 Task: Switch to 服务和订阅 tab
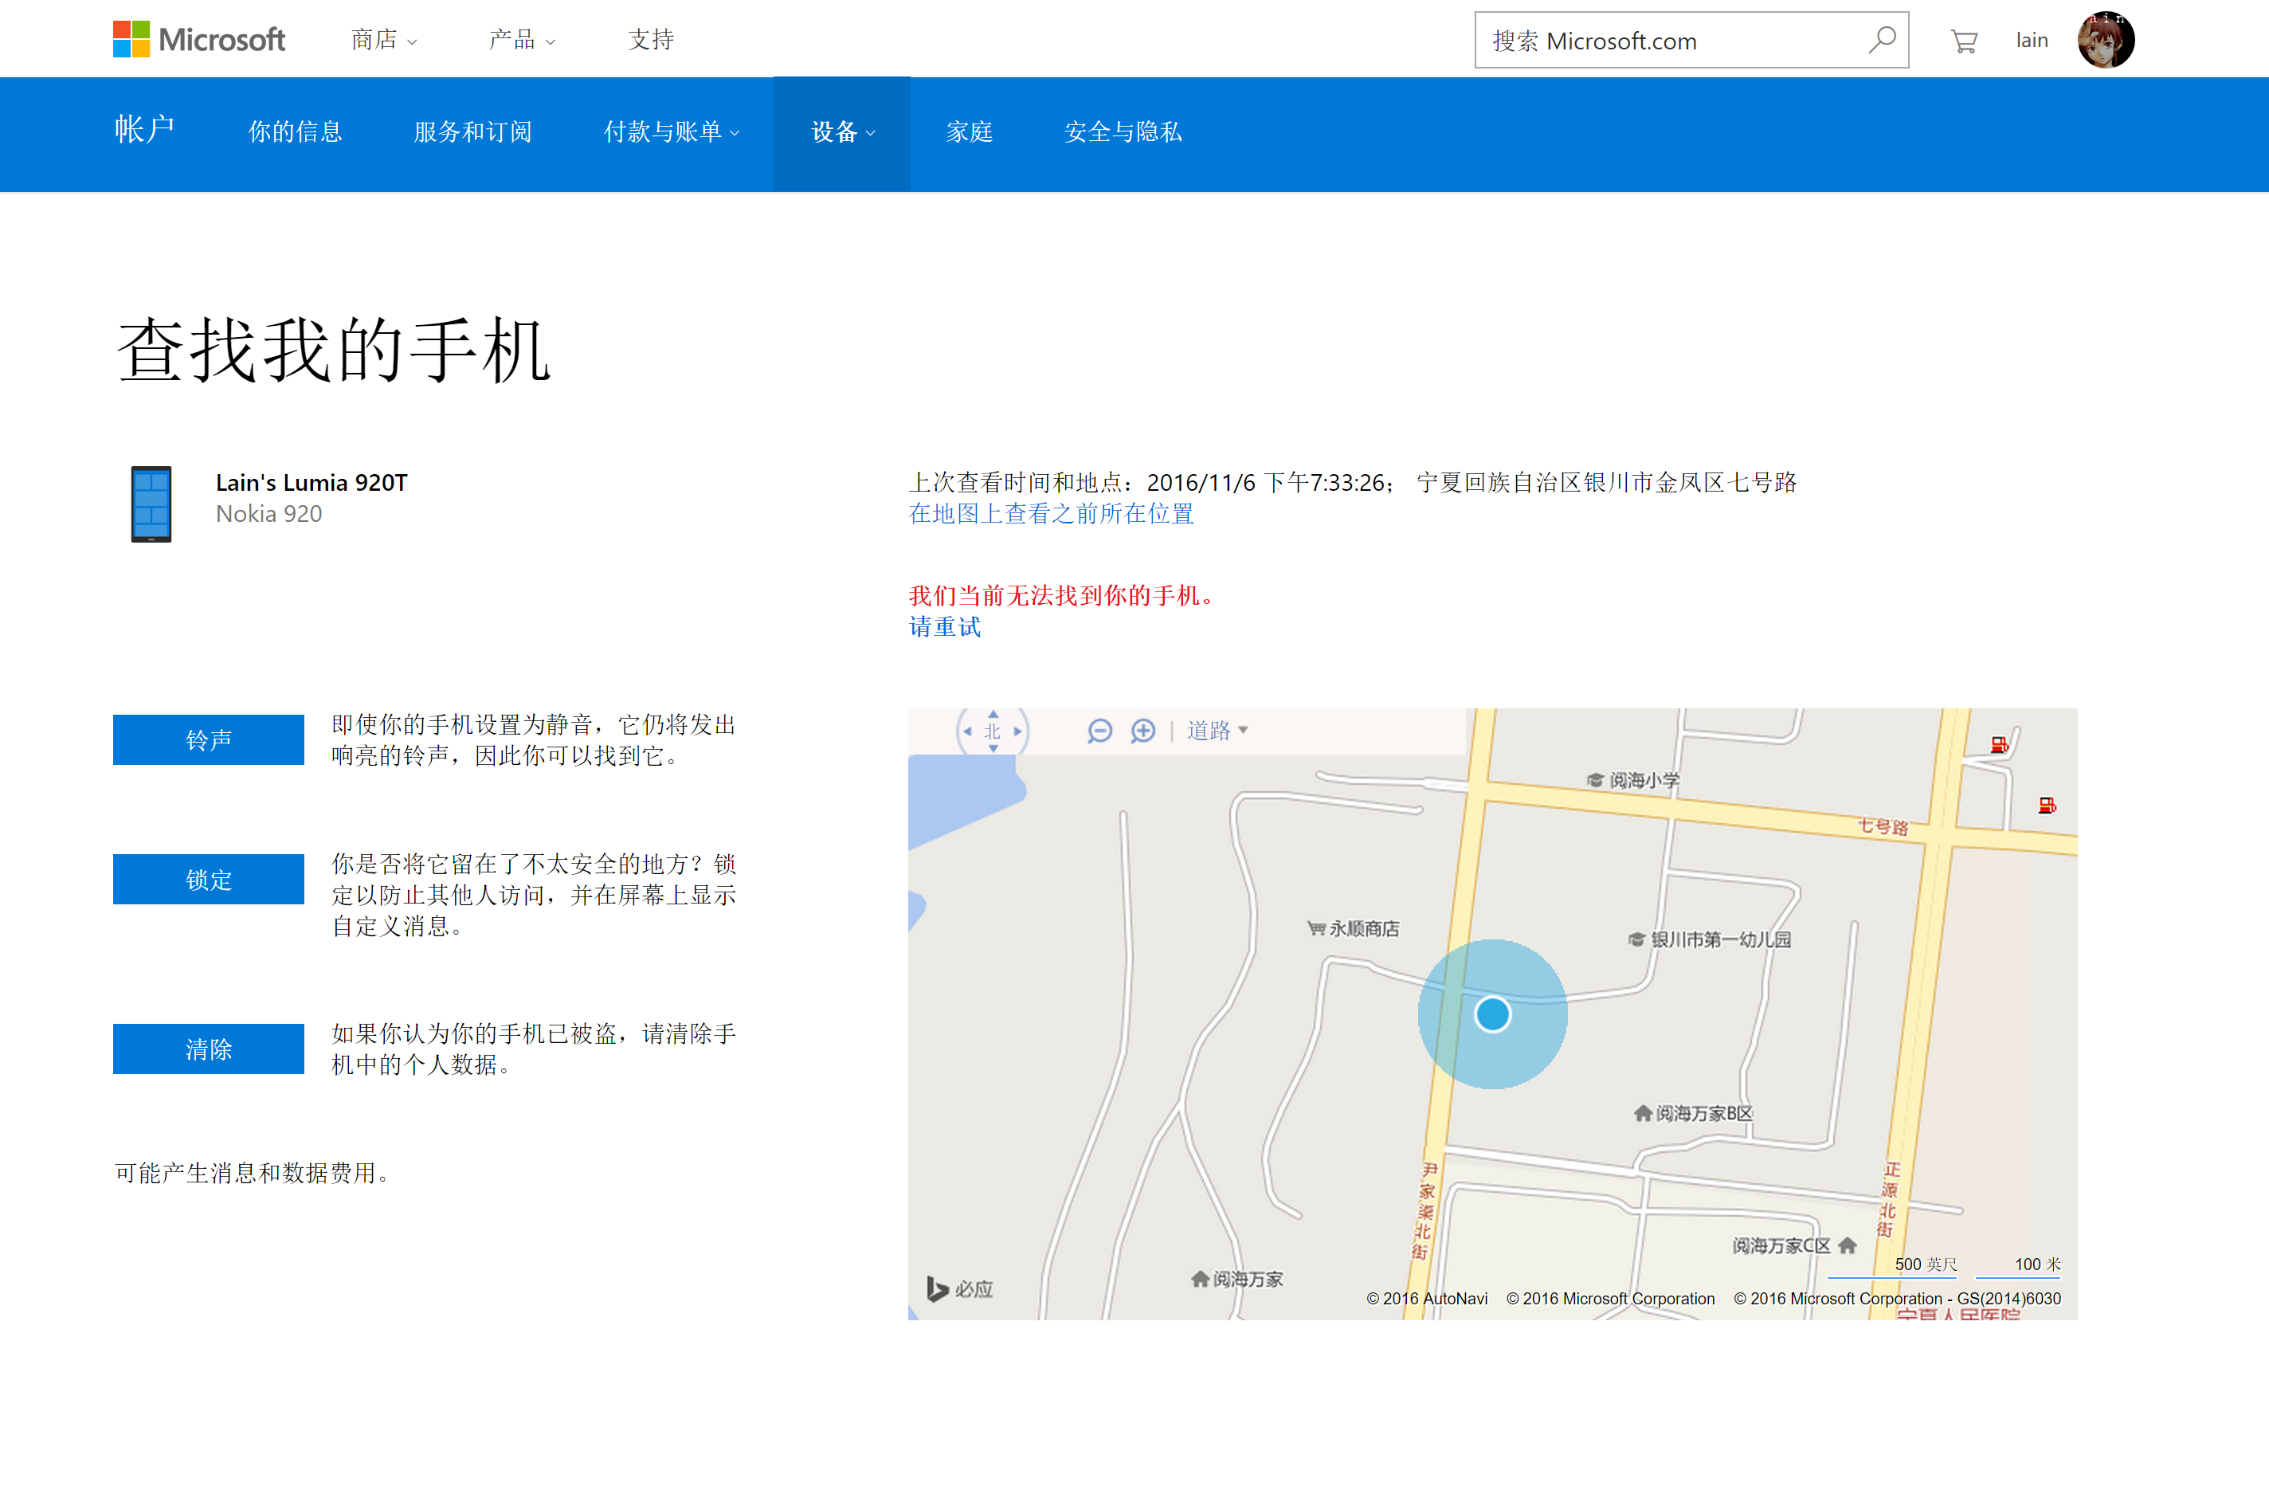coord(473,131)
